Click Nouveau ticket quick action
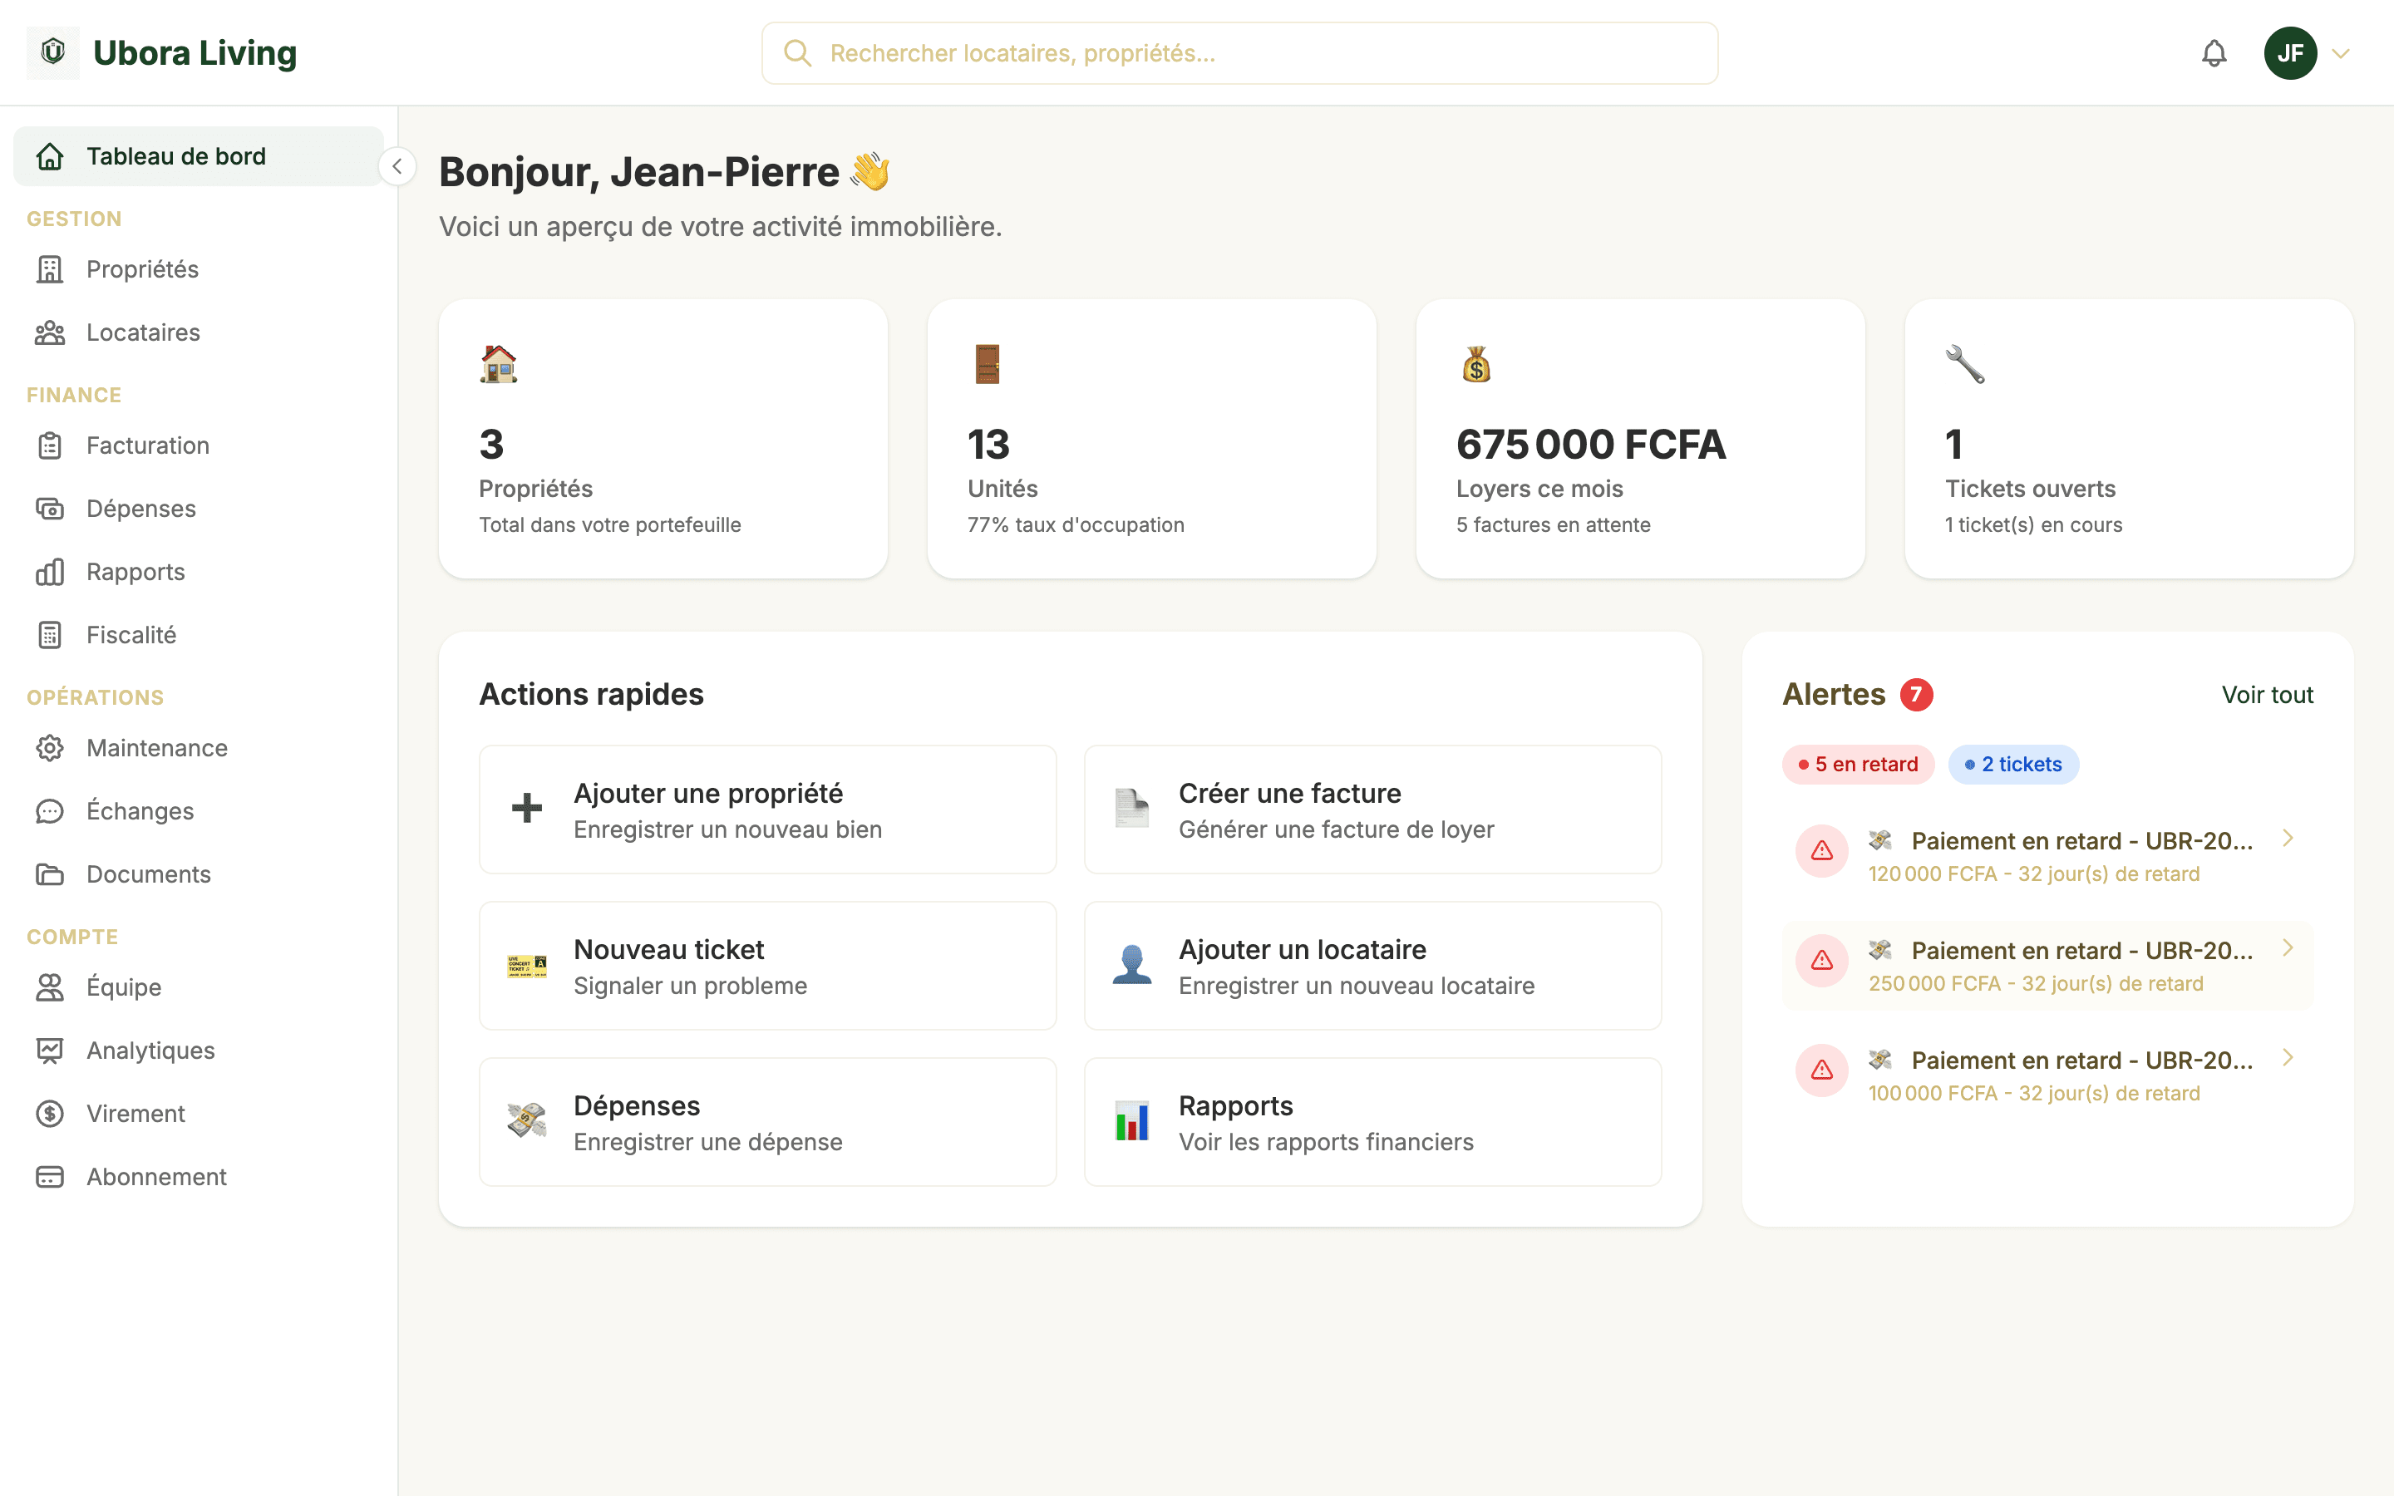2394x1496 pixels. (768, 966)
